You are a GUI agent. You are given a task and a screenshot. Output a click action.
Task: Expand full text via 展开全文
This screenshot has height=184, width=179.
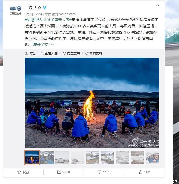(41, 45)
